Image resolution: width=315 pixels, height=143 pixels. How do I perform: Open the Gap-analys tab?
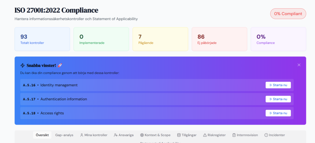pyautogui.click(x=64, y=135)
